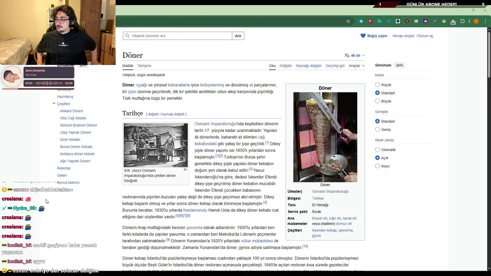Go to Ağrı Yaprak Döneri in contents

75,161
